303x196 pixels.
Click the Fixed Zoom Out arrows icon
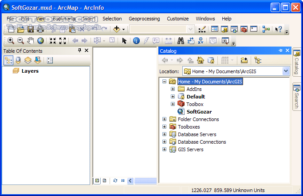[x=63, y=41]
